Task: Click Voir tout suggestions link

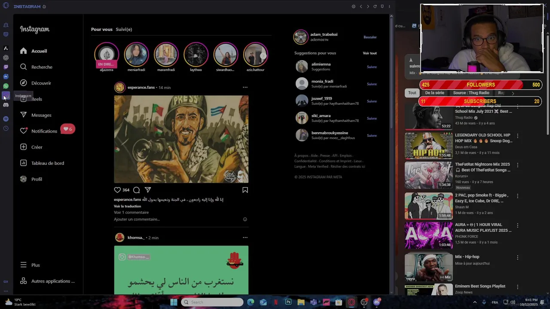Action: (x=370, y=53)
